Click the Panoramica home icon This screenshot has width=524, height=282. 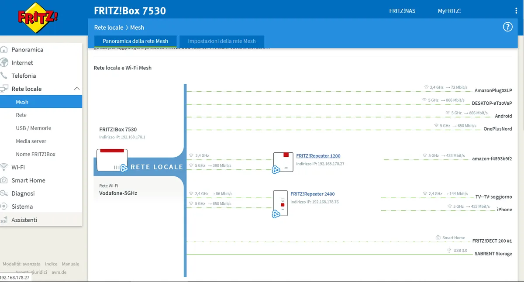tap(4, 49)
